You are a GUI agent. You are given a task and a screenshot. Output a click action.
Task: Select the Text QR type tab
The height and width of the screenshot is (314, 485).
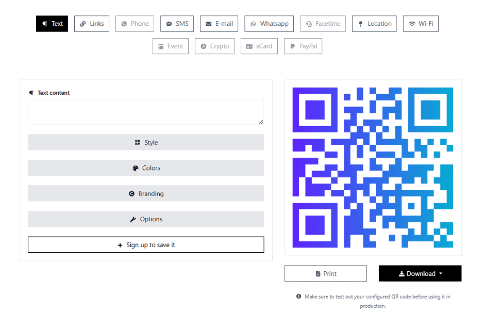[52, 24]
